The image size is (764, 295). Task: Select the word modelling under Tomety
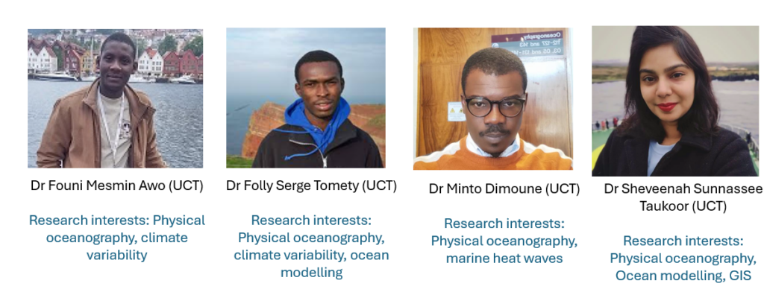(311, 273)
